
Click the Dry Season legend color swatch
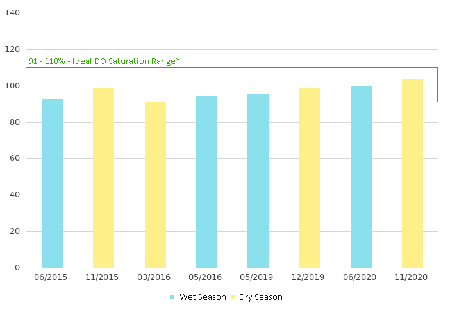[x=233, y=297]
